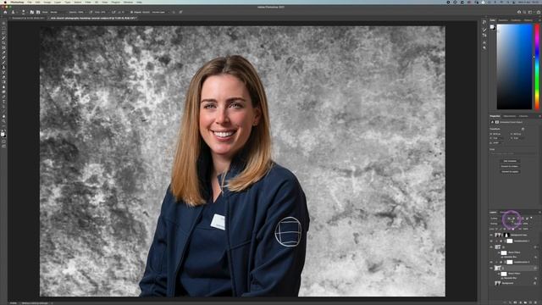Create new adjustment layer icon
The height and width of the screenshot is (305, 542).
[x=521, y=302]
